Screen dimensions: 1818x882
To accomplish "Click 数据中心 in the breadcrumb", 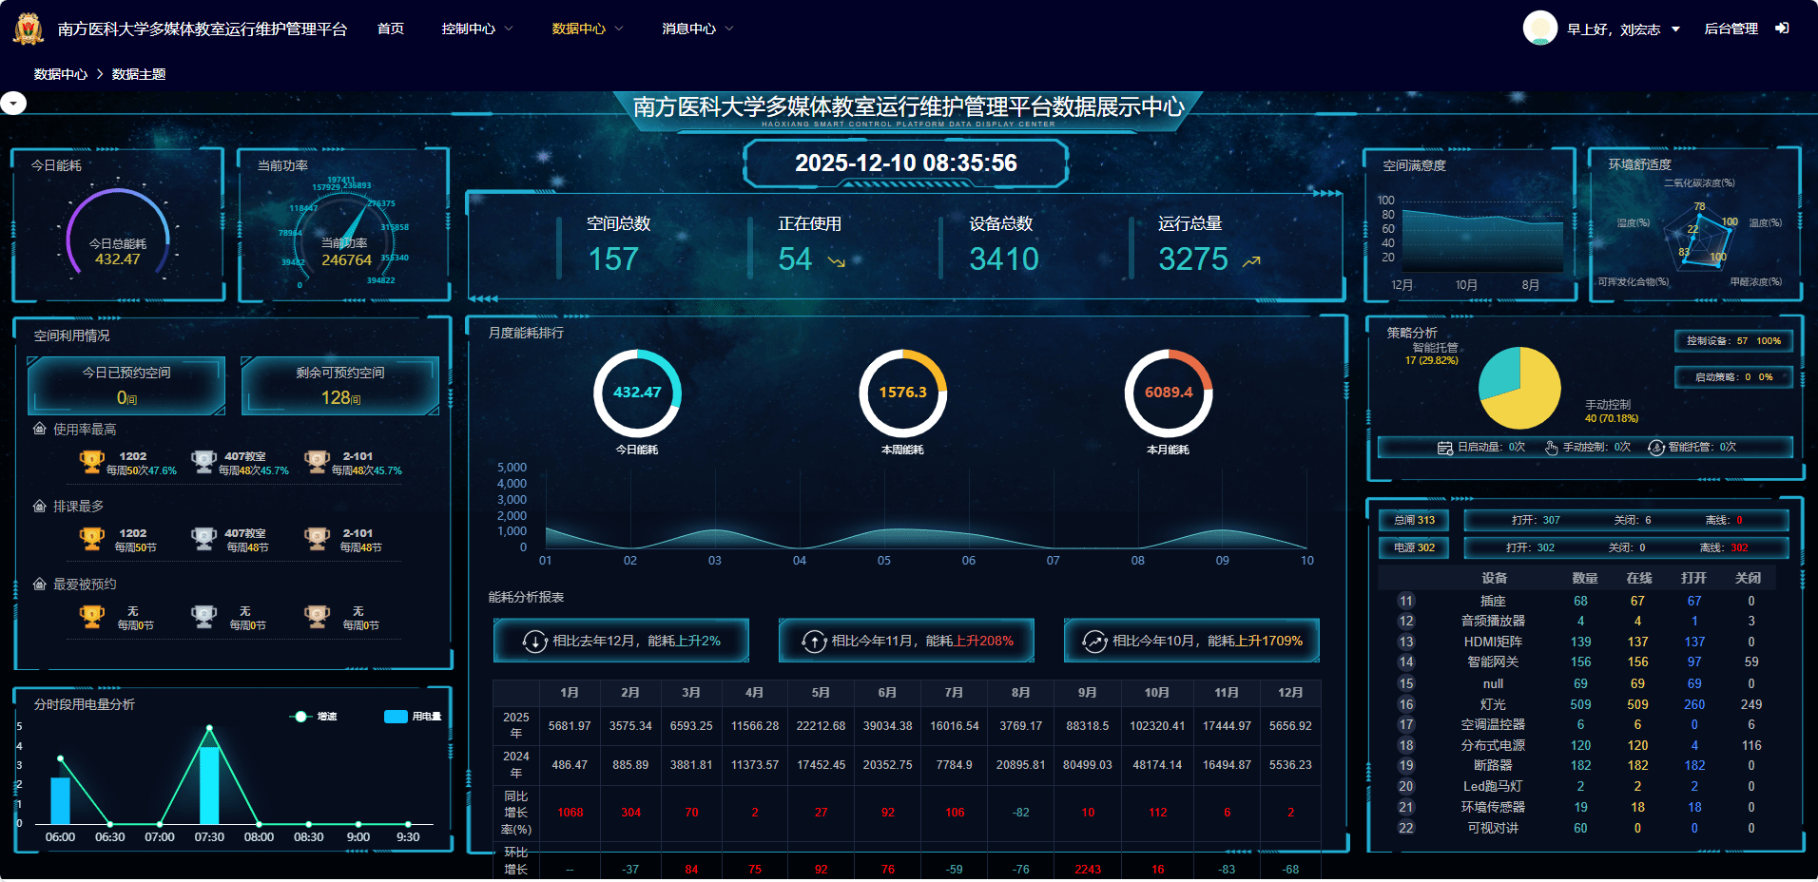I will [60, 74].
